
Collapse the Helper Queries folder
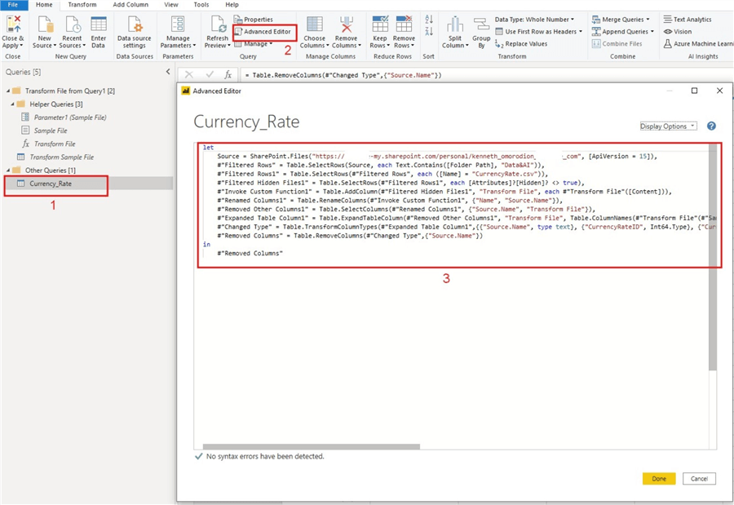pyautogui.click(x=12, y=104)
